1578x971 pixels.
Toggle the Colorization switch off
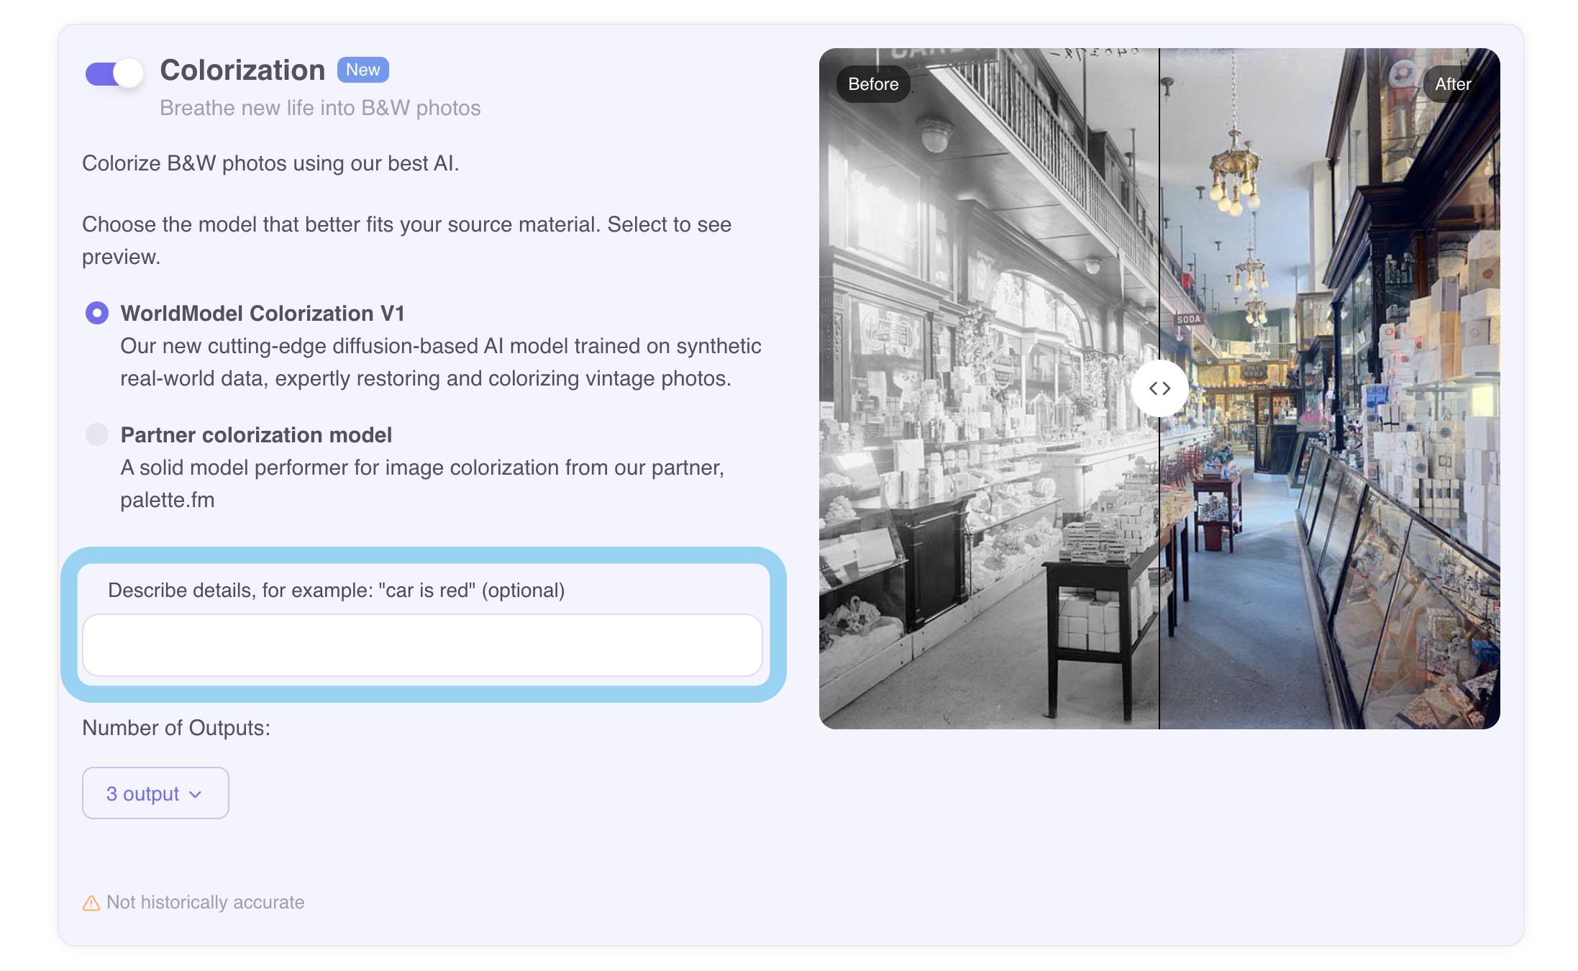pos(114,73)
